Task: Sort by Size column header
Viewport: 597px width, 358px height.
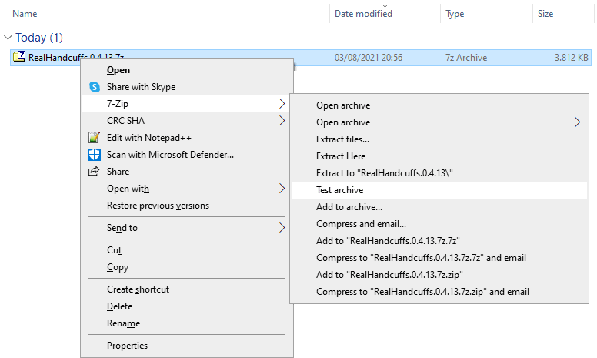Action: 545,14
